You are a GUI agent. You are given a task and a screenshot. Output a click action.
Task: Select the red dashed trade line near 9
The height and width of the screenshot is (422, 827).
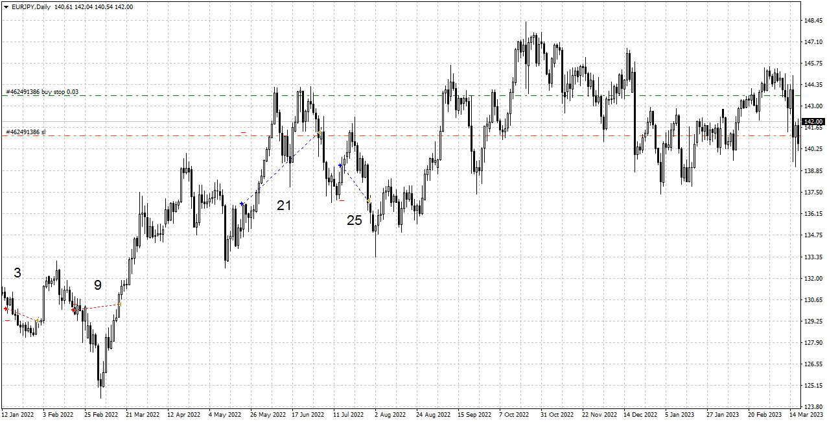[x=97, y=307]
